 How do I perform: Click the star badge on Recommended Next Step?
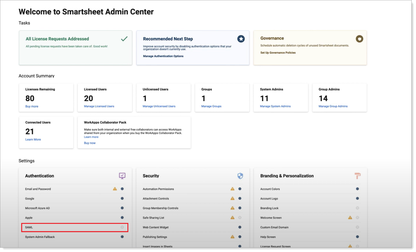click(x=241, y=39)
